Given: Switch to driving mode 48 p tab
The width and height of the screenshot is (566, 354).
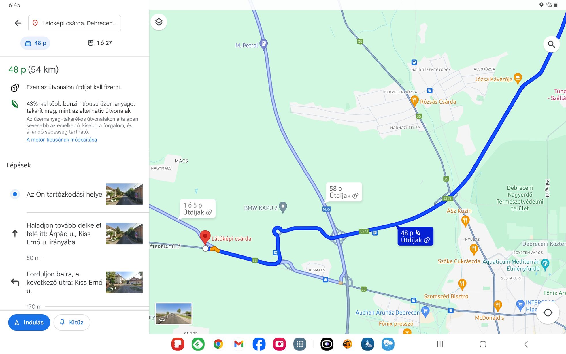Looking at the screenshot, I should click(35, 43).
